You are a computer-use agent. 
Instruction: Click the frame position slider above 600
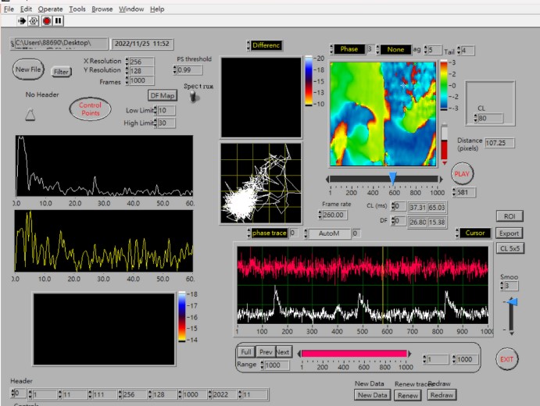point(392,178)
